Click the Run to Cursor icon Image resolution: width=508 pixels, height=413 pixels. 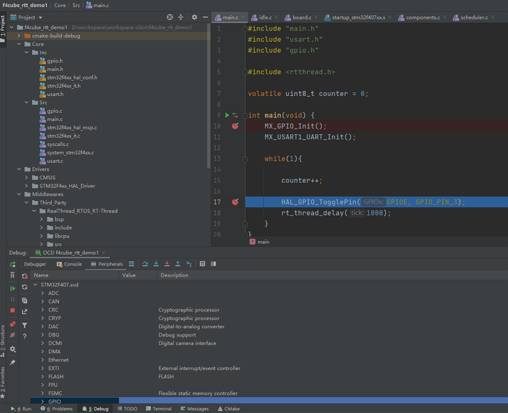click(189, 264)
